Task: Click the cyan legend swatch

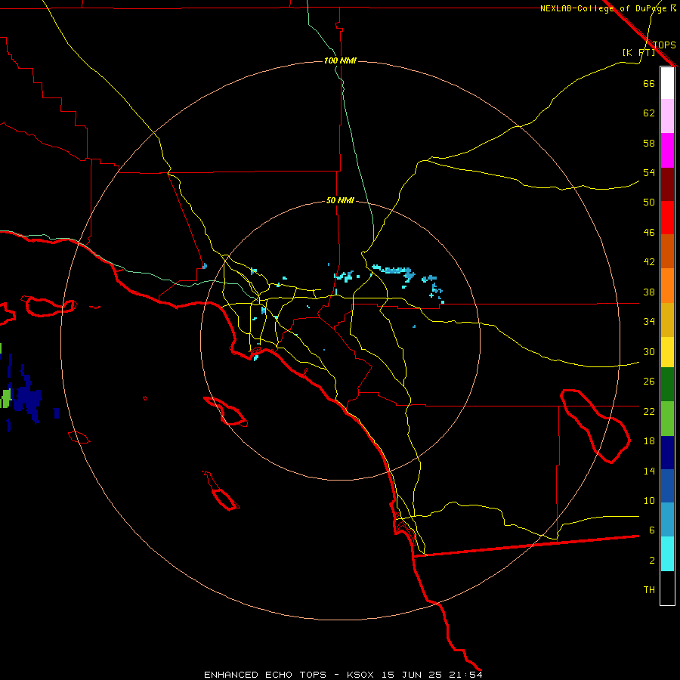Action: (667, 554)
